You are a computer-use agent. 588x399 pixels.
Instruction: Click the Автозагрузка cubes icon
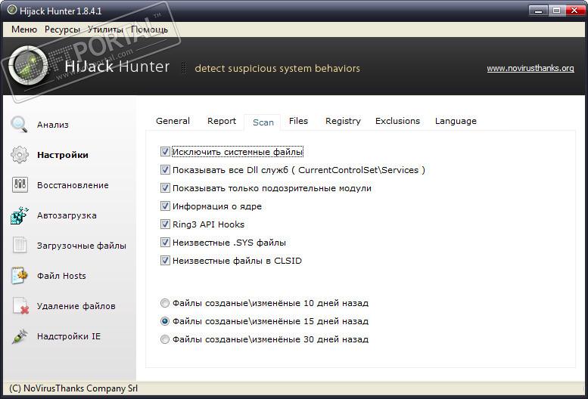(20, 215)
